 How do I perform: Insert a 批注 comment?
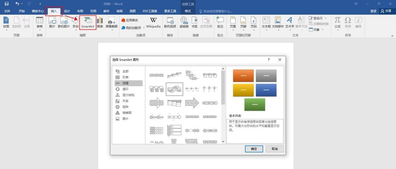[220, 23]
